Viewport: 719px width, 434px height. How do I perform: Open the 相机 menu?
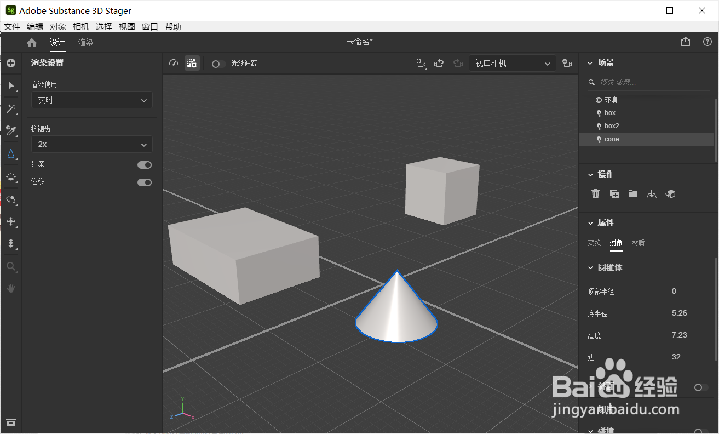pos(81,26)
